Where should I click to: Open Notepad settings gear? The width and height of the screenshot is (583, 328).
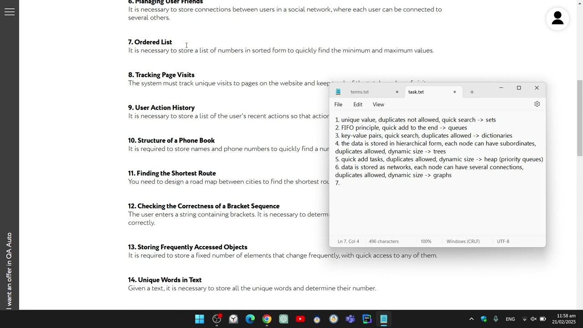[537, 104]
